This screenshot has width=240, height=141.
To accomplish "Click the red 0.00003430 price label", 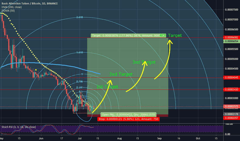I will 232,89.
